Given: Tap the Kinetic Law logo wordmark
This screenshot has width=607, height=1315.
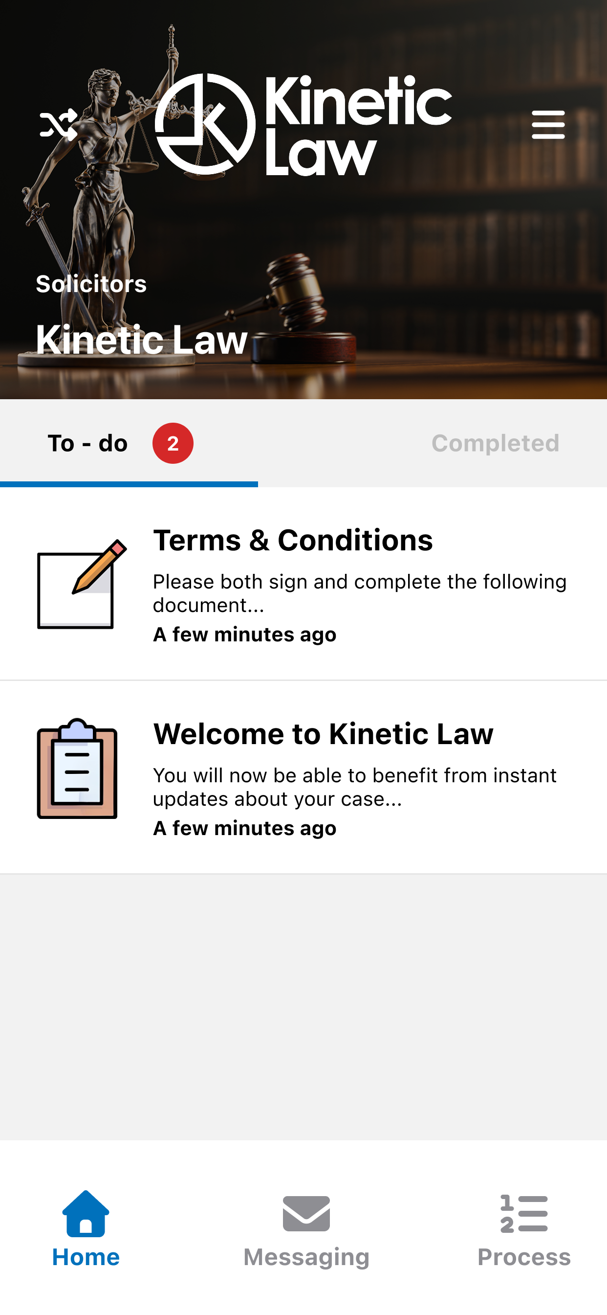Looking at the screenshot, I should 359,125.
